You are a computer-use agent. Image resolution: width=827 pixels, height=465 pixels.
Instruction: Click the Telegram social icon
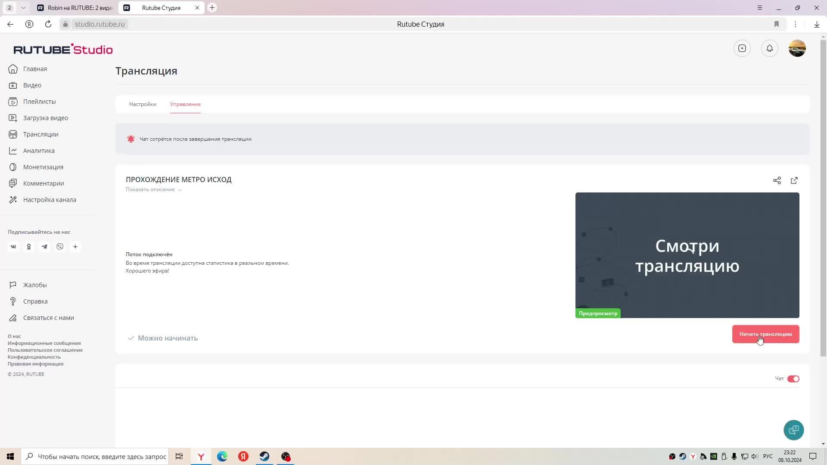pos(44,247)
